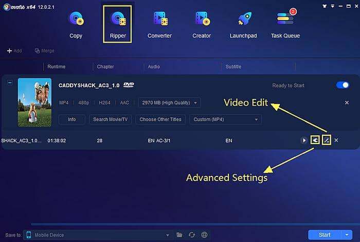Open the title bar menu triangle icon

click(x=332, y=6)
